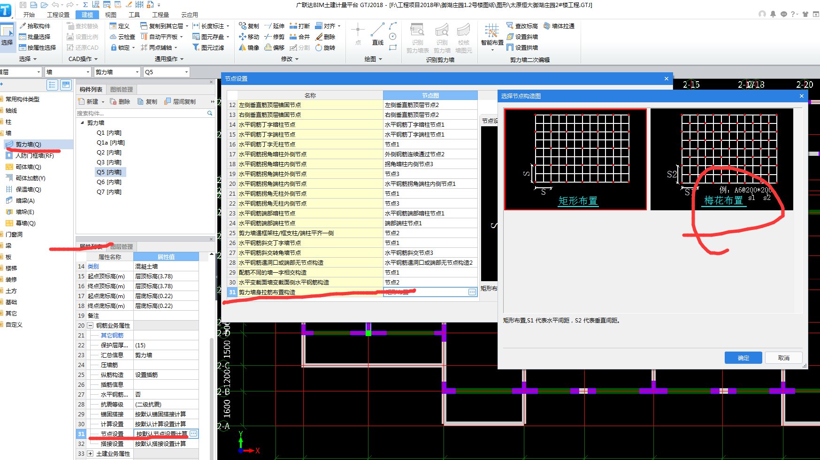820x460 pixels.
Task: Click the 梅花布置 link label
Action: coord(723,200)
